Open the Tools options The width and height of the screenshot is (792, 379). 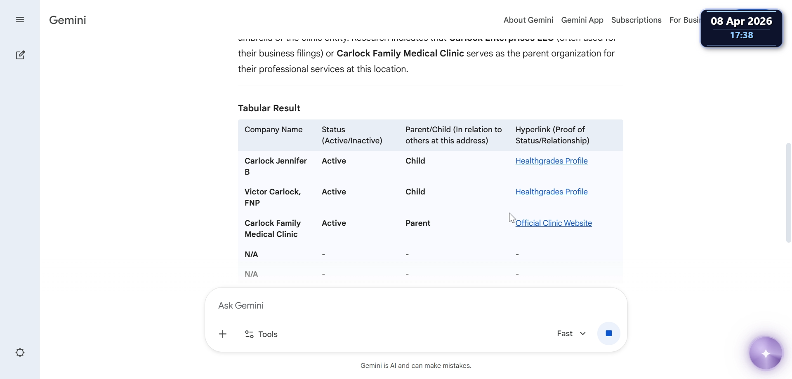pyautogui.click(x=262, y=334)
